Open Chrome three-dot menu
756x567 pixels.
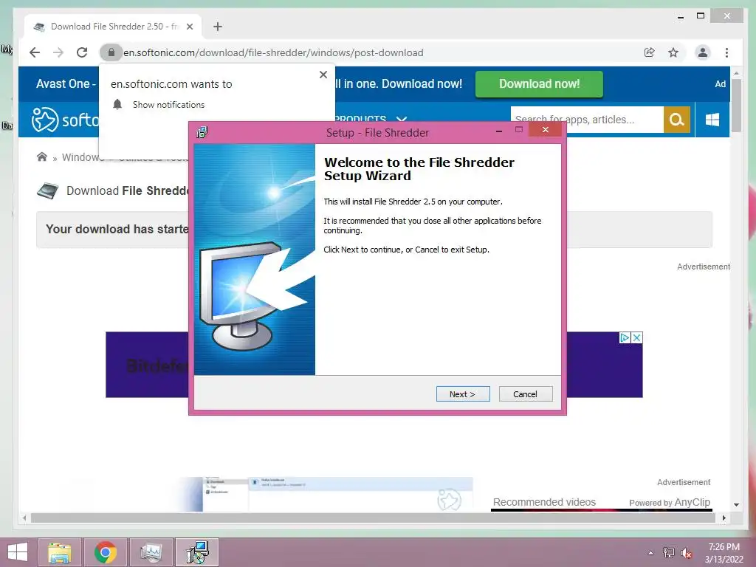(x=726, y=52)
